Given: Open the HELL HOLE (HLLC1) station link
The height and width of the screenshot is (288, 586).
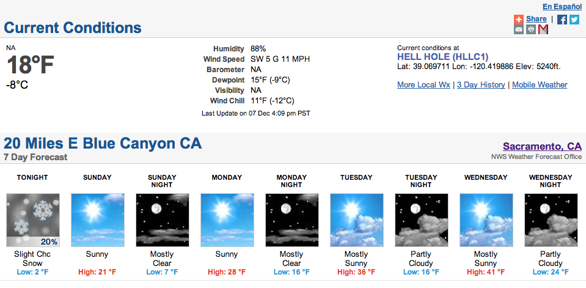Looking at the screenshot, I should pyautogui.click(x=443, y=57).
